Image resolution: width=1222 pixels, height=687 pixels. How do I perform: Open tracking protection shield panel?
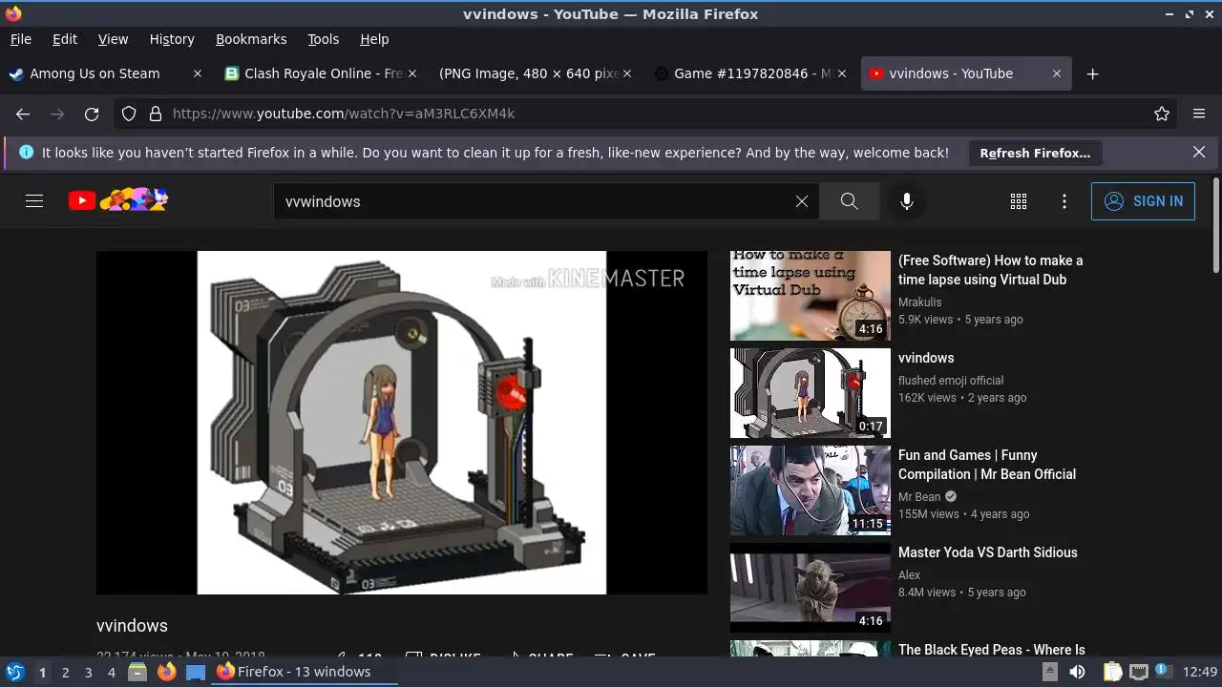(129, 114)
